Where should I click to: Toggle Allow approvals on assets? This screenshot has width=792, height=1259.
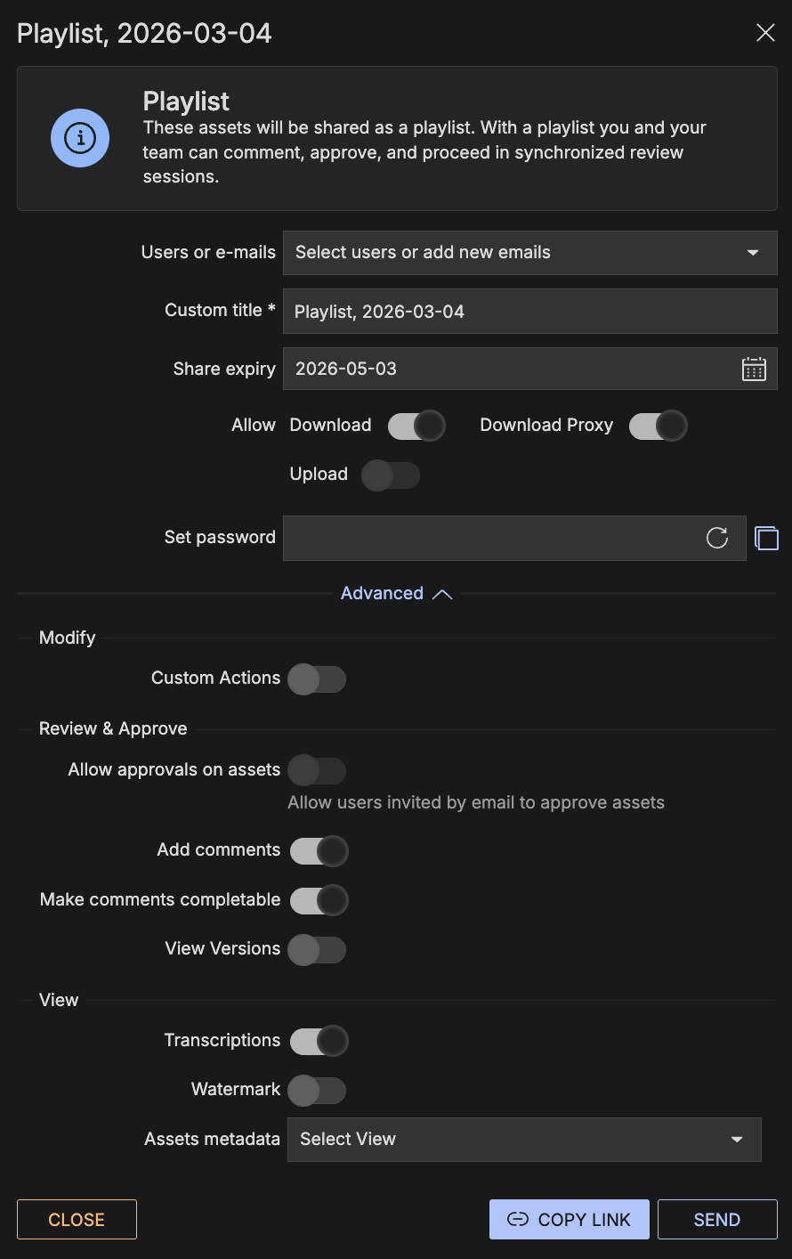click(318, 770)
